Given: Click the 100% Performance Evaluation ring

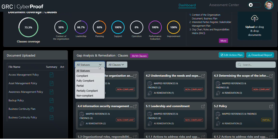Looking at the screenshot, I should click(155, 27).
